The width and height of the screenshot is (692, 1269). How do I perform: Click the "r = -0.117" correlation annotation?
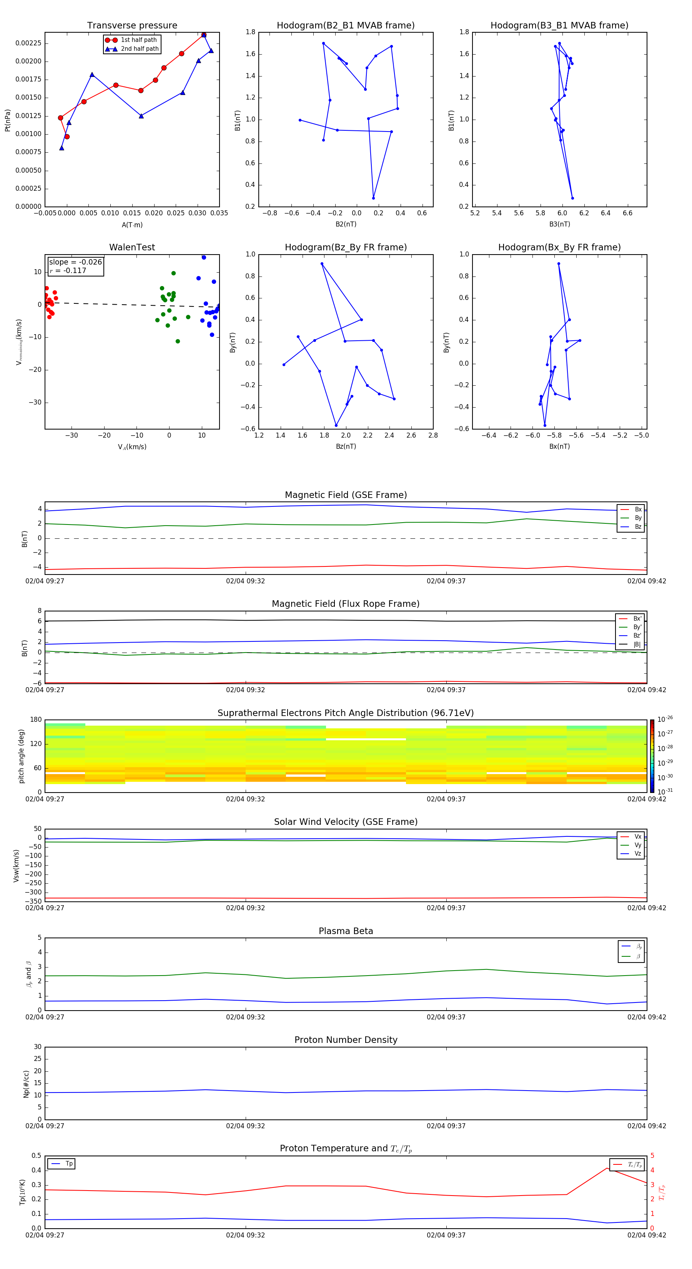tap(68, 270)
